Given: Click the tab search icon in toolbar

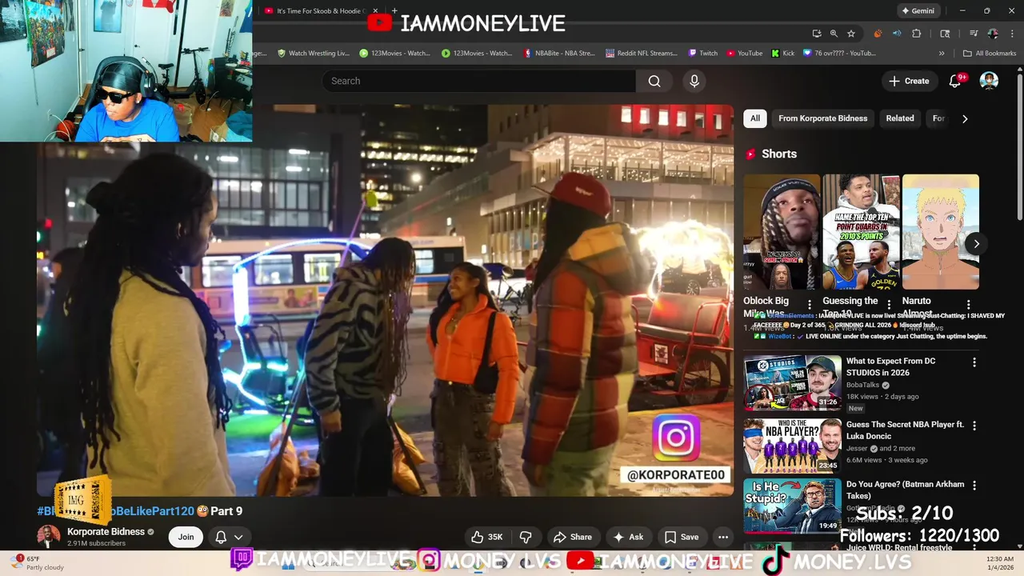Looking at the screenshot, I should pyautogui.click(x=945, y=34).
